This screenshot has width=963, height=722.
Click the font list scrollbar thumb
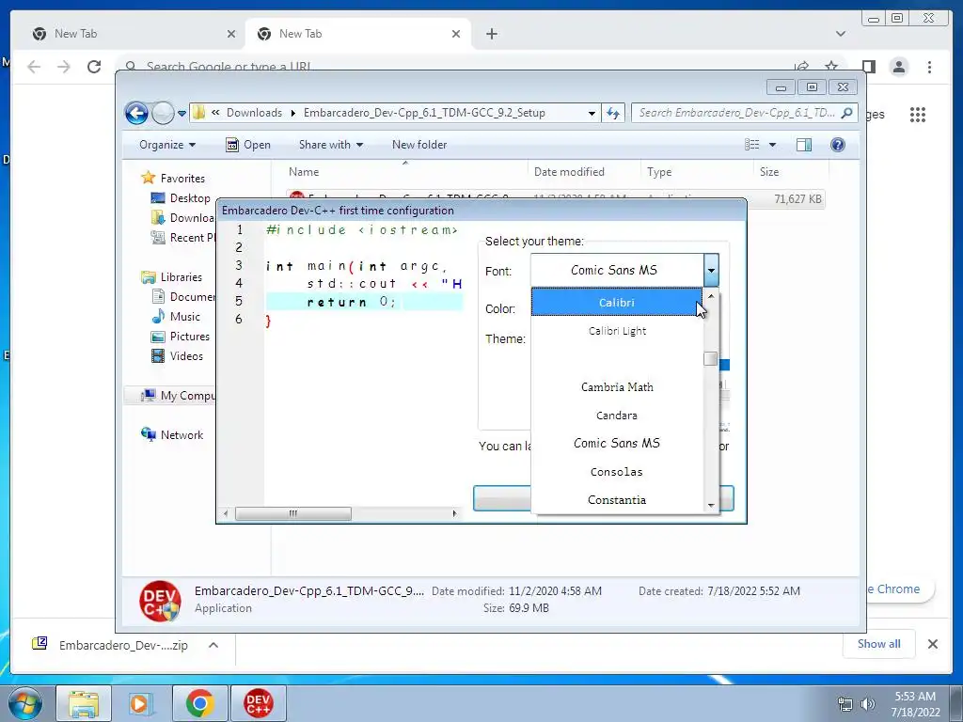pyautogui.click(x=711, y=358)
